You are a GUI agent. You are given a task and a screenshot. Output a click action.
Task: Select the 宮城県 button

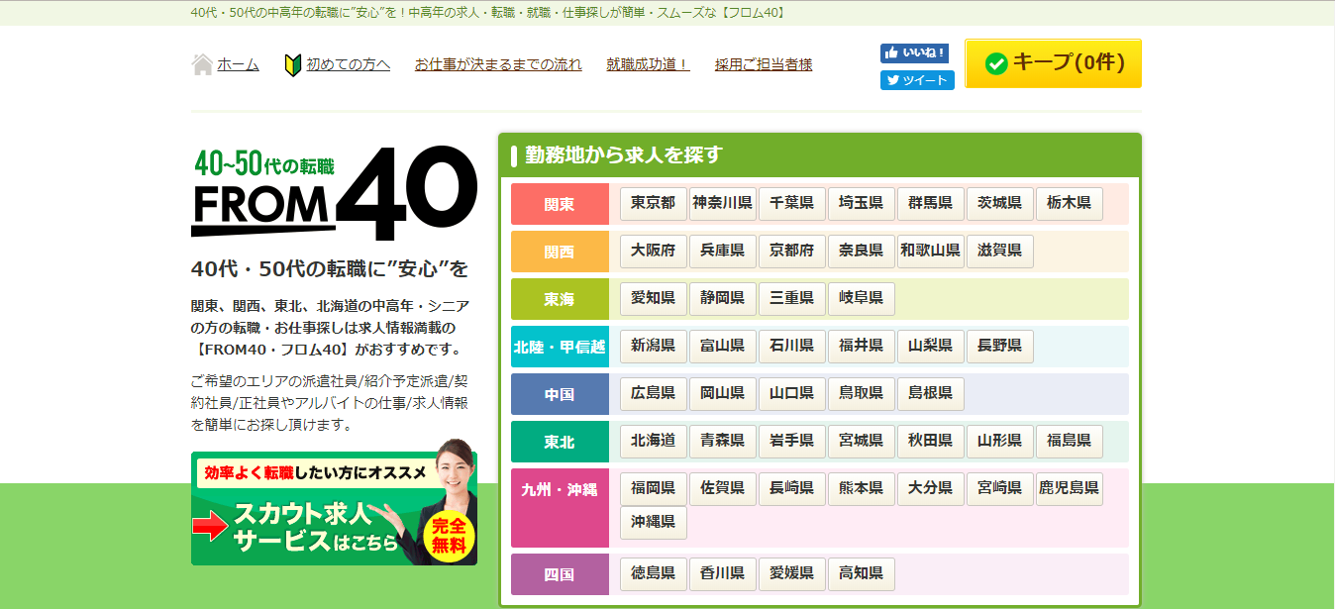pos(862,441)
